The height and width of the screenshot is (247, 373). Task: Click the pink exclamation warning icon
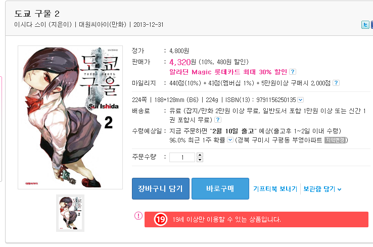(138, 216)
